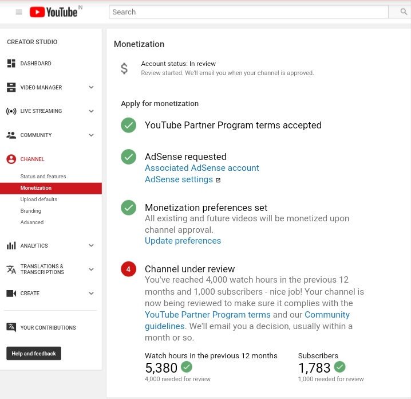The width and height of the screenshot is (411, 399).
Task: Select TRANSLATIONS & TRANSCRIPTIONS label
Action: point(42,269)
